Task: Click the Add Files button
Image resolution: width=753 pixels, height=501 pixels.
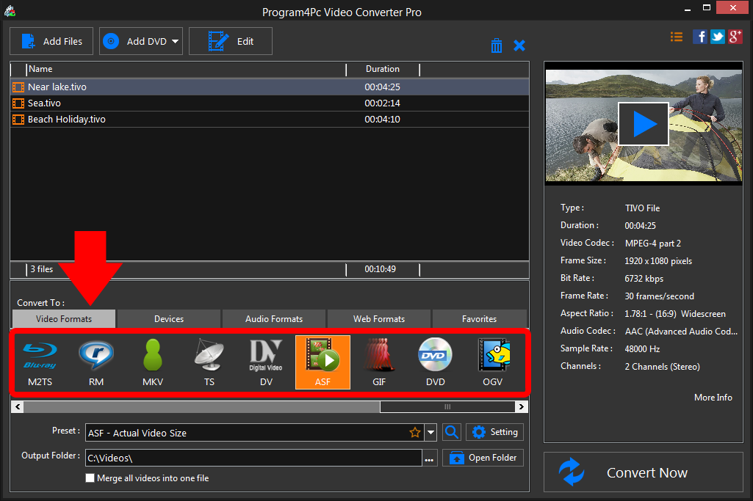Action: (x=51, y=41)
